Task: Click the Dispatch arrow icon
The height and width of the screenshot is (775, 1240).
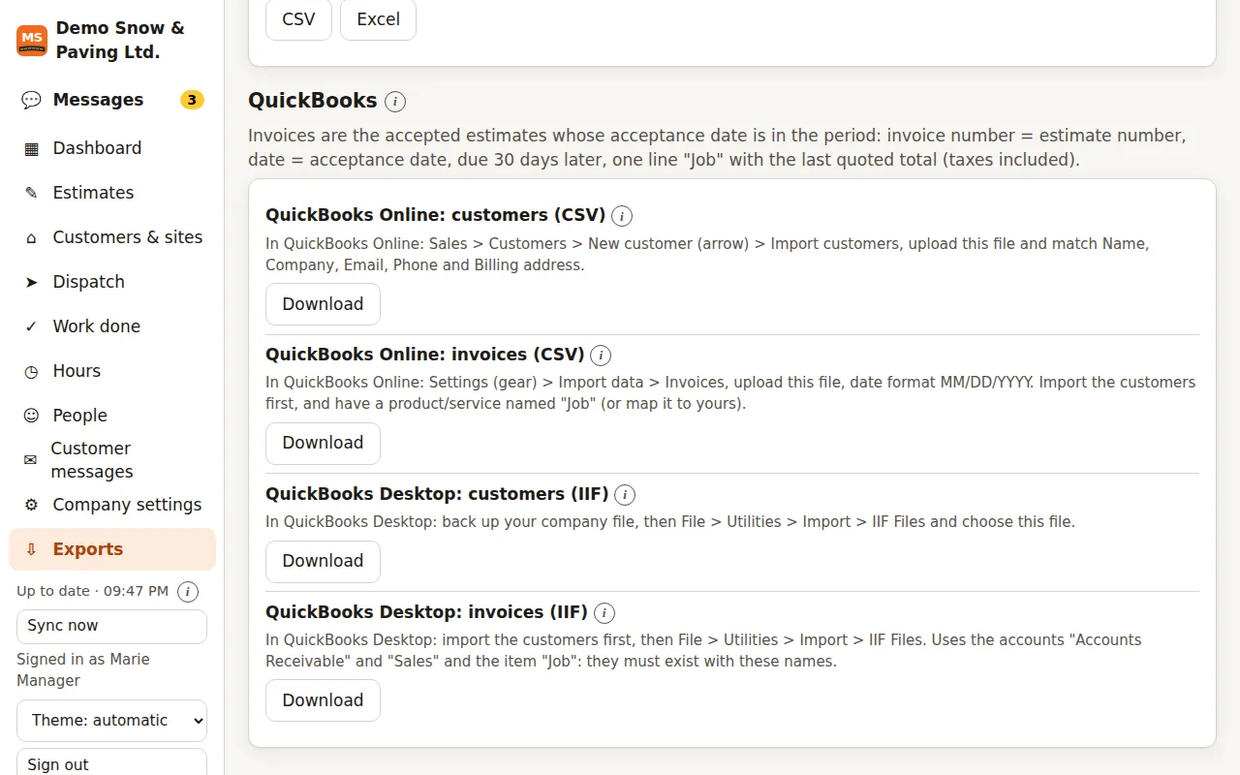Action: pos(31,282)
